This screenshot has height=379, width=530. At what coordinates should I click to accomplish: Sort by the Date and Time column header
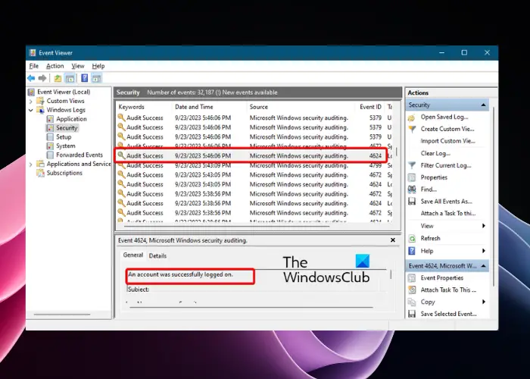click(210, 107)
